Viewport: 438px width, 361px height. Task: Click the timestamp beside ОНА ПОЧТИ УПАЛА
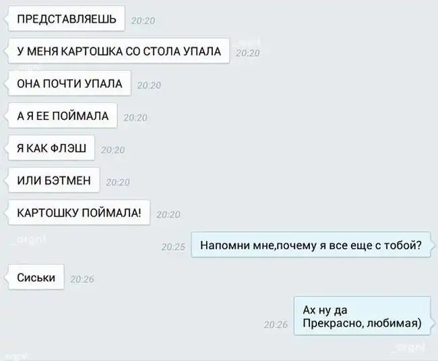click(149, 85)
